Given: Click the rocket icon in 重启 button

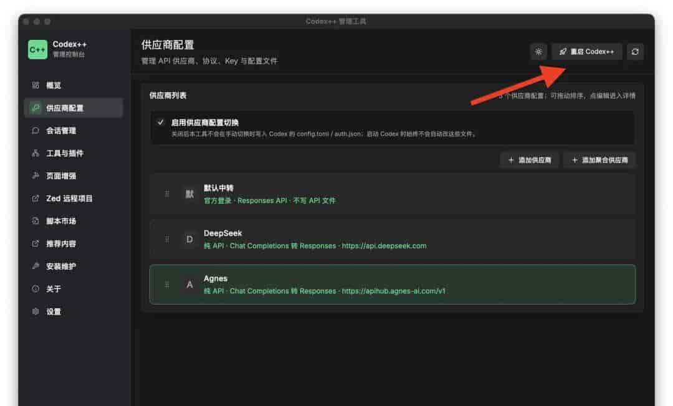Looking at the screenshot, I should click(563, 52).
